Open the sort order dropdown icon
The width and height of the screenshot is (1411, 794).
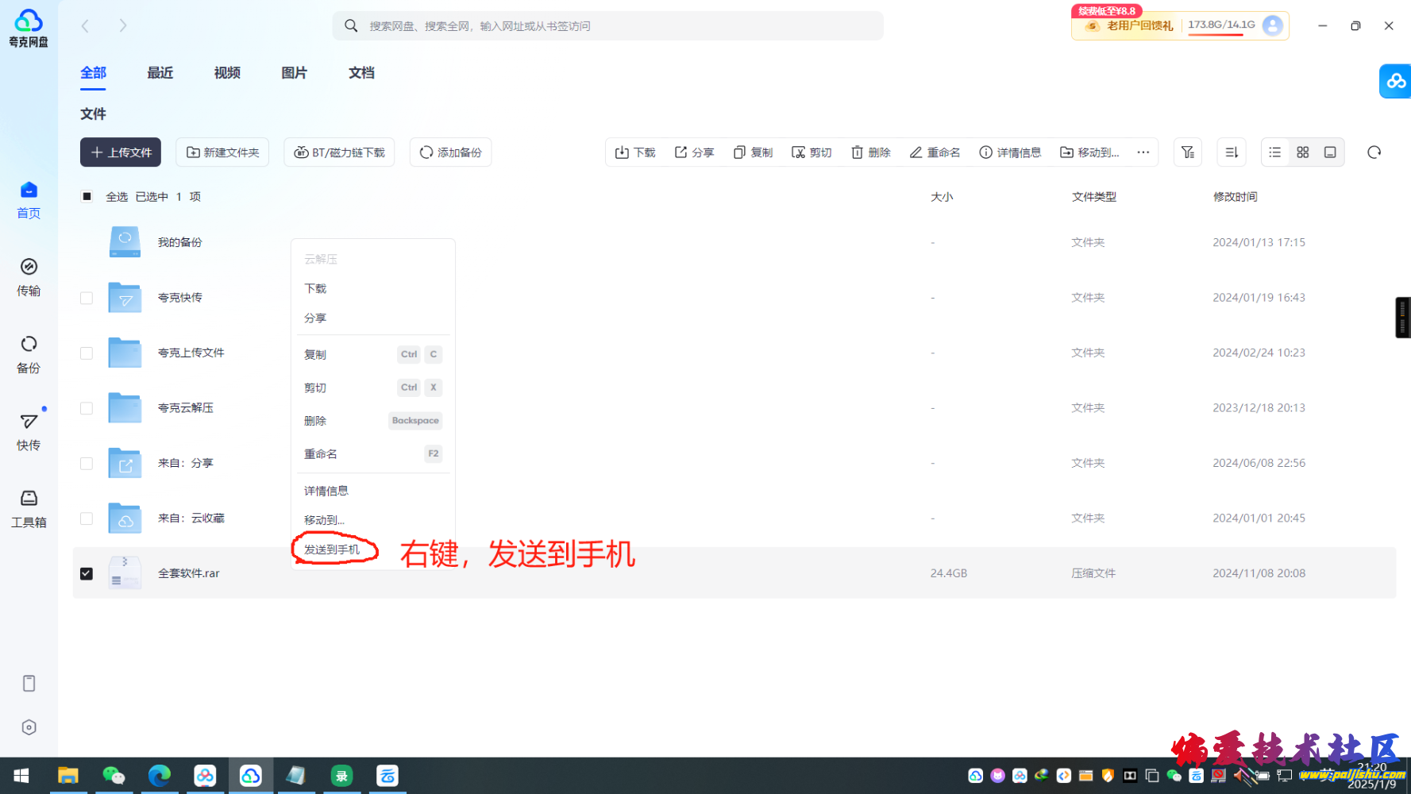tap(1231, 152)
